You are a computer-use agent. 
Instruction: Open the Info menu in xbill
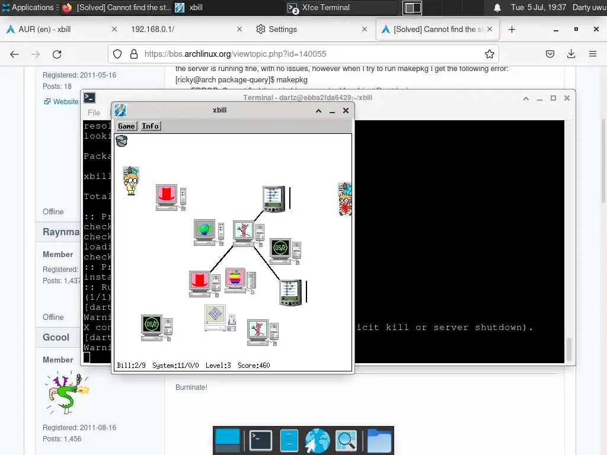click(150, 126)
